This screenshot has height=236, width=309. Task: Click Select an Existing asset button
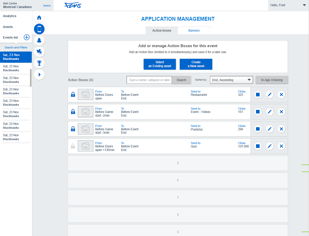coord(160,64)
